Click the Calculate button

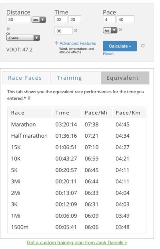click(x=120, y=46)
